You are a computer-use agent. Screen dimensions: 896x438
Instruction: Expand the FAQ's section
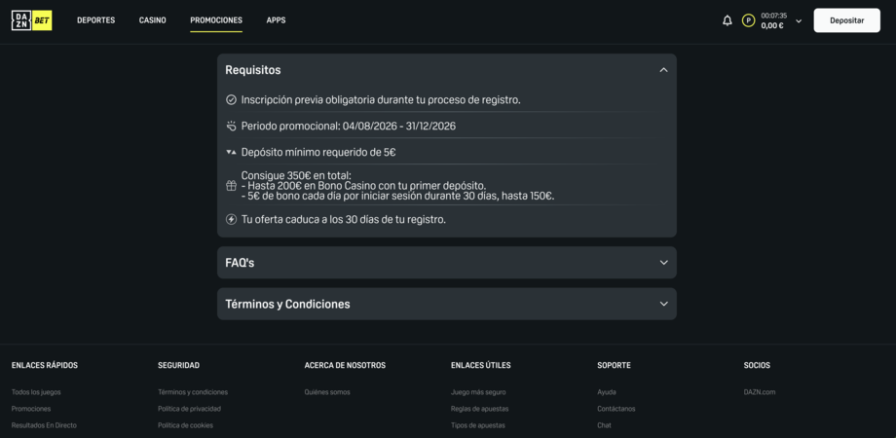[x=446, y=263]
